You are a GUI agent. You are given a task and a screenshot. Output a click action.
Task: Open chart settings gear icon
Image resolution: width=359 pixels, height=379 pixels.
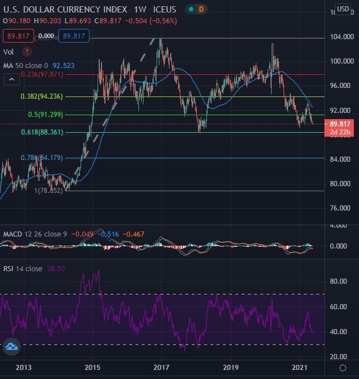click(343, 368)
